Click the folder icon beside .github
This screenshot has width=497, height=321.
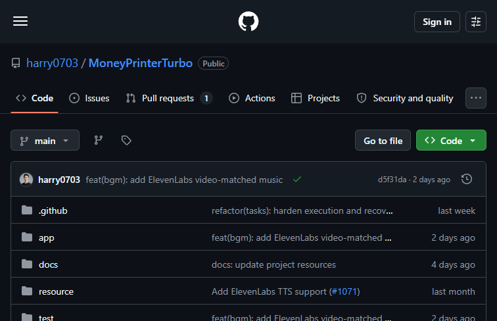[27, 210]
